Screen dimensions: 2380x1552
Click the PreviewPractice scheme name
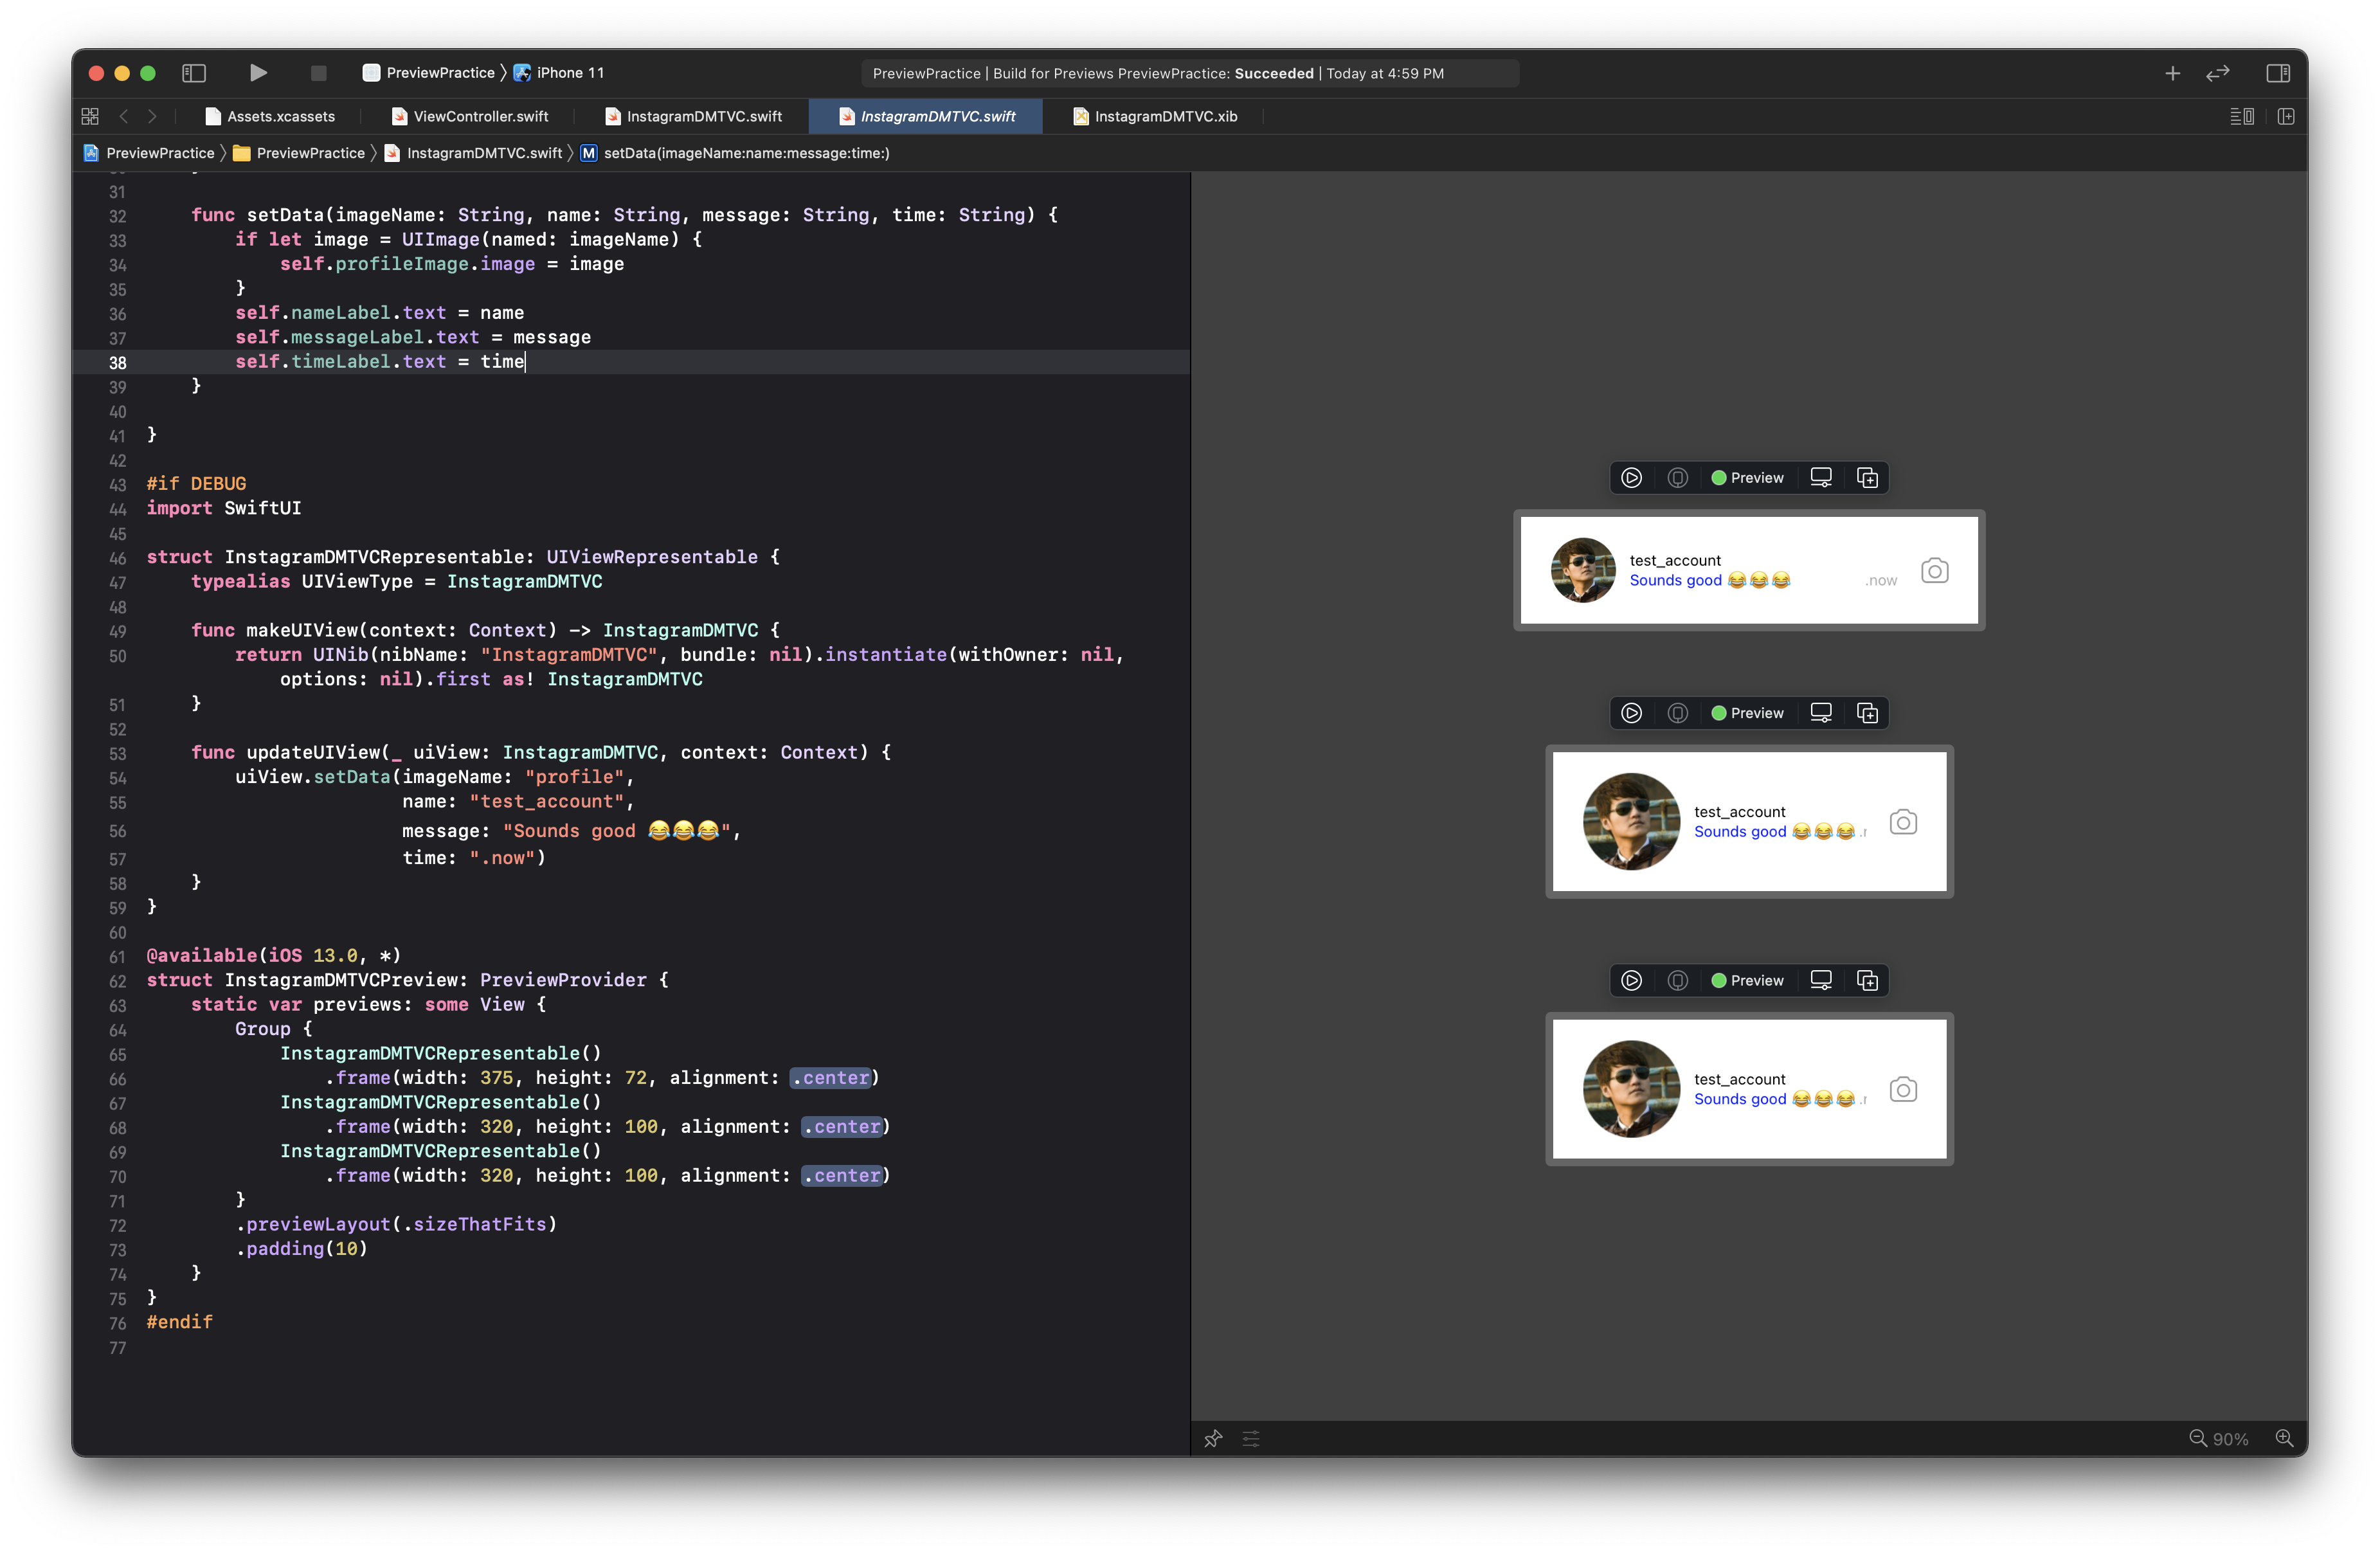tap(440, 73)
